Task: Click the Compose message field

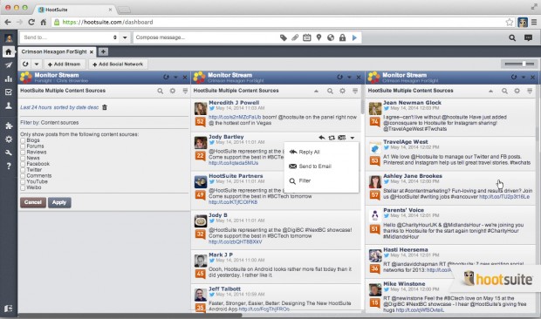Action: [206, 37]
